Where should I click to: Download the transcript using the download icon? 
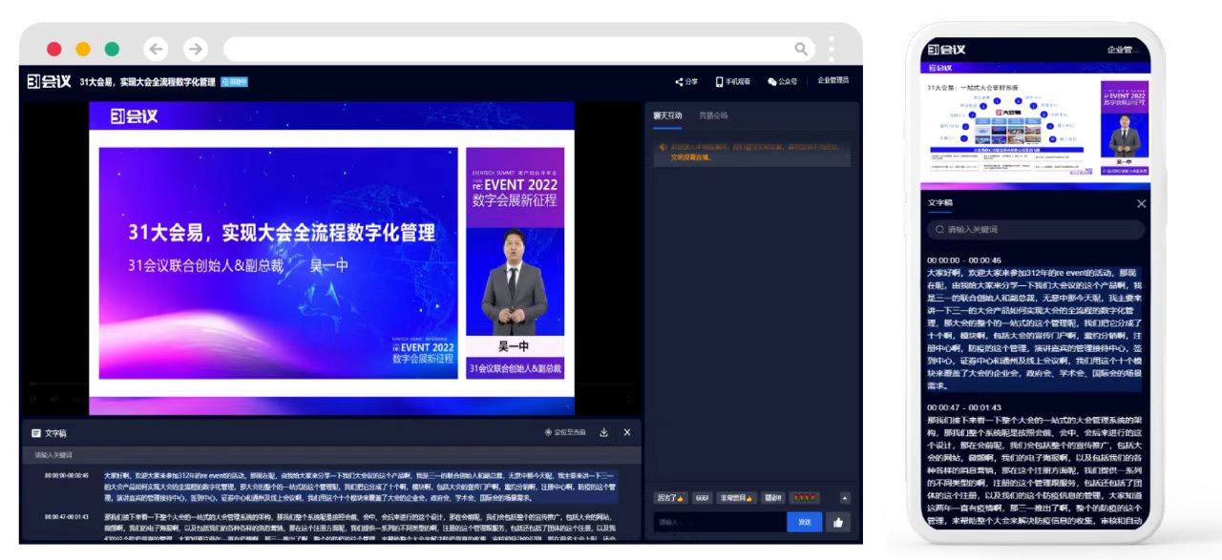(604, 432)
